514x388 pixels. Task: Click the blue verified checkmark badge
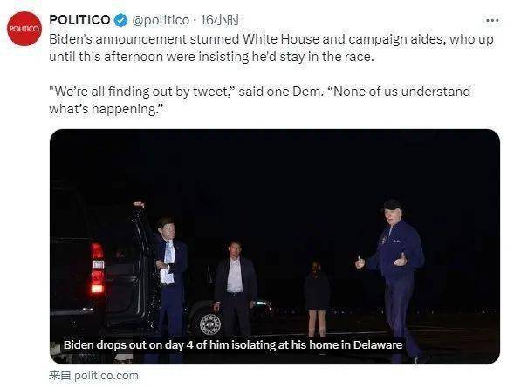(120, 20)
